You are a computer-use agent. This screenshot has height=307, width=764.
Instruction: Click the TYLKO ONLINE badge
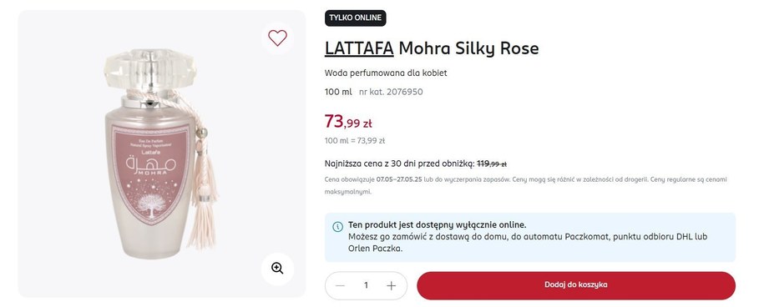pyautogui.click(x=355, y=18)
